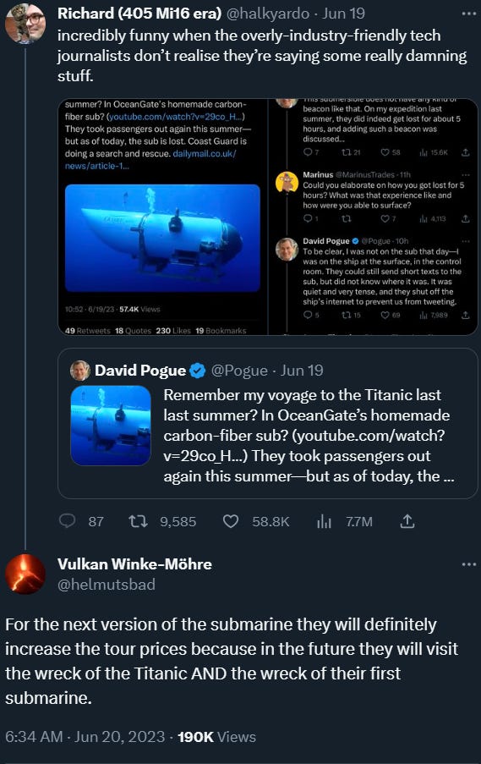Open the @helmutsbad handle link
Image resolution: width=481 pixels, height=764 pixels.
[107, 584]
